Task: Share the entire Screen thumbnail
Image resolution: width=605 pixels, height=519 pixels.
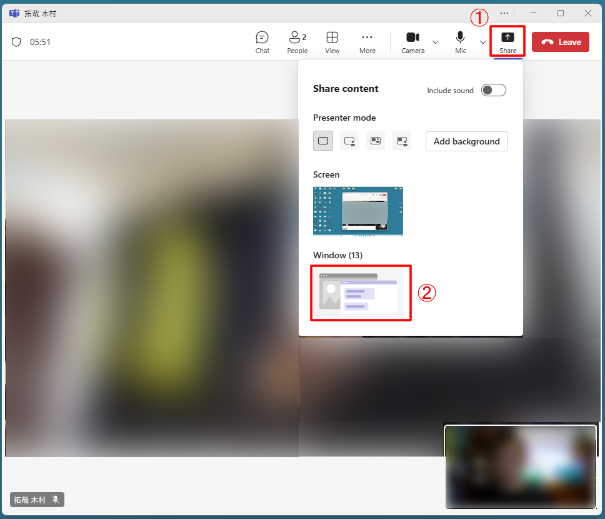Action: 357,211
